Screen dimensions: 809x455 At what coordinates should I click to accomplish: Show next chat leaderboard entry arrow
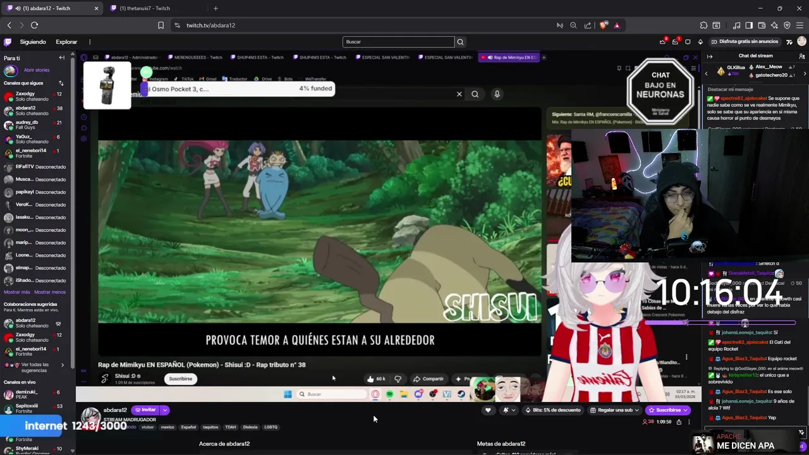804,73
